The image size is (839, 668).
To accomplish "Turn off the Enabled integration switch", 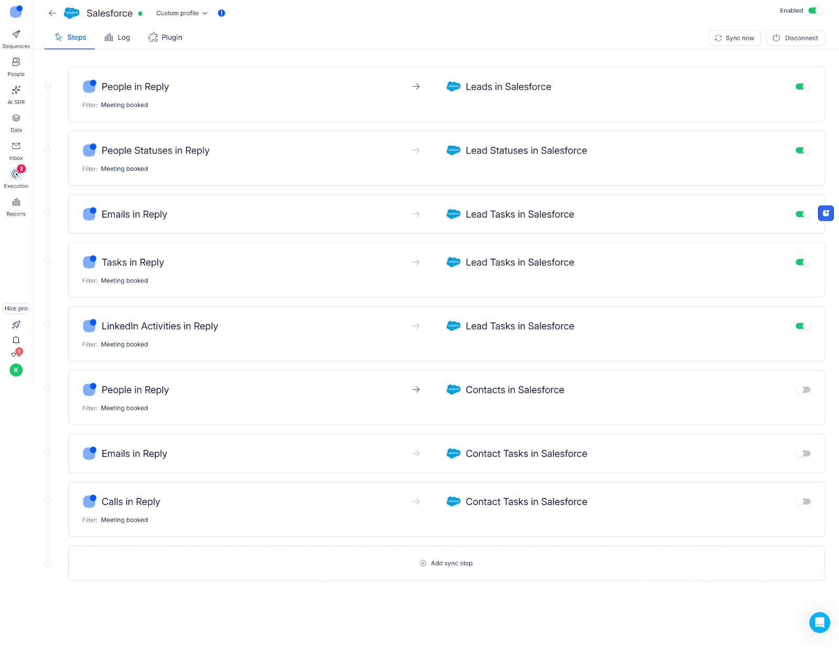I will click(815, 10).
